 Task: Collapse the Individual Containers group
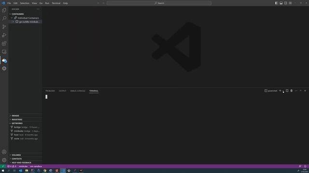[25, 18]
